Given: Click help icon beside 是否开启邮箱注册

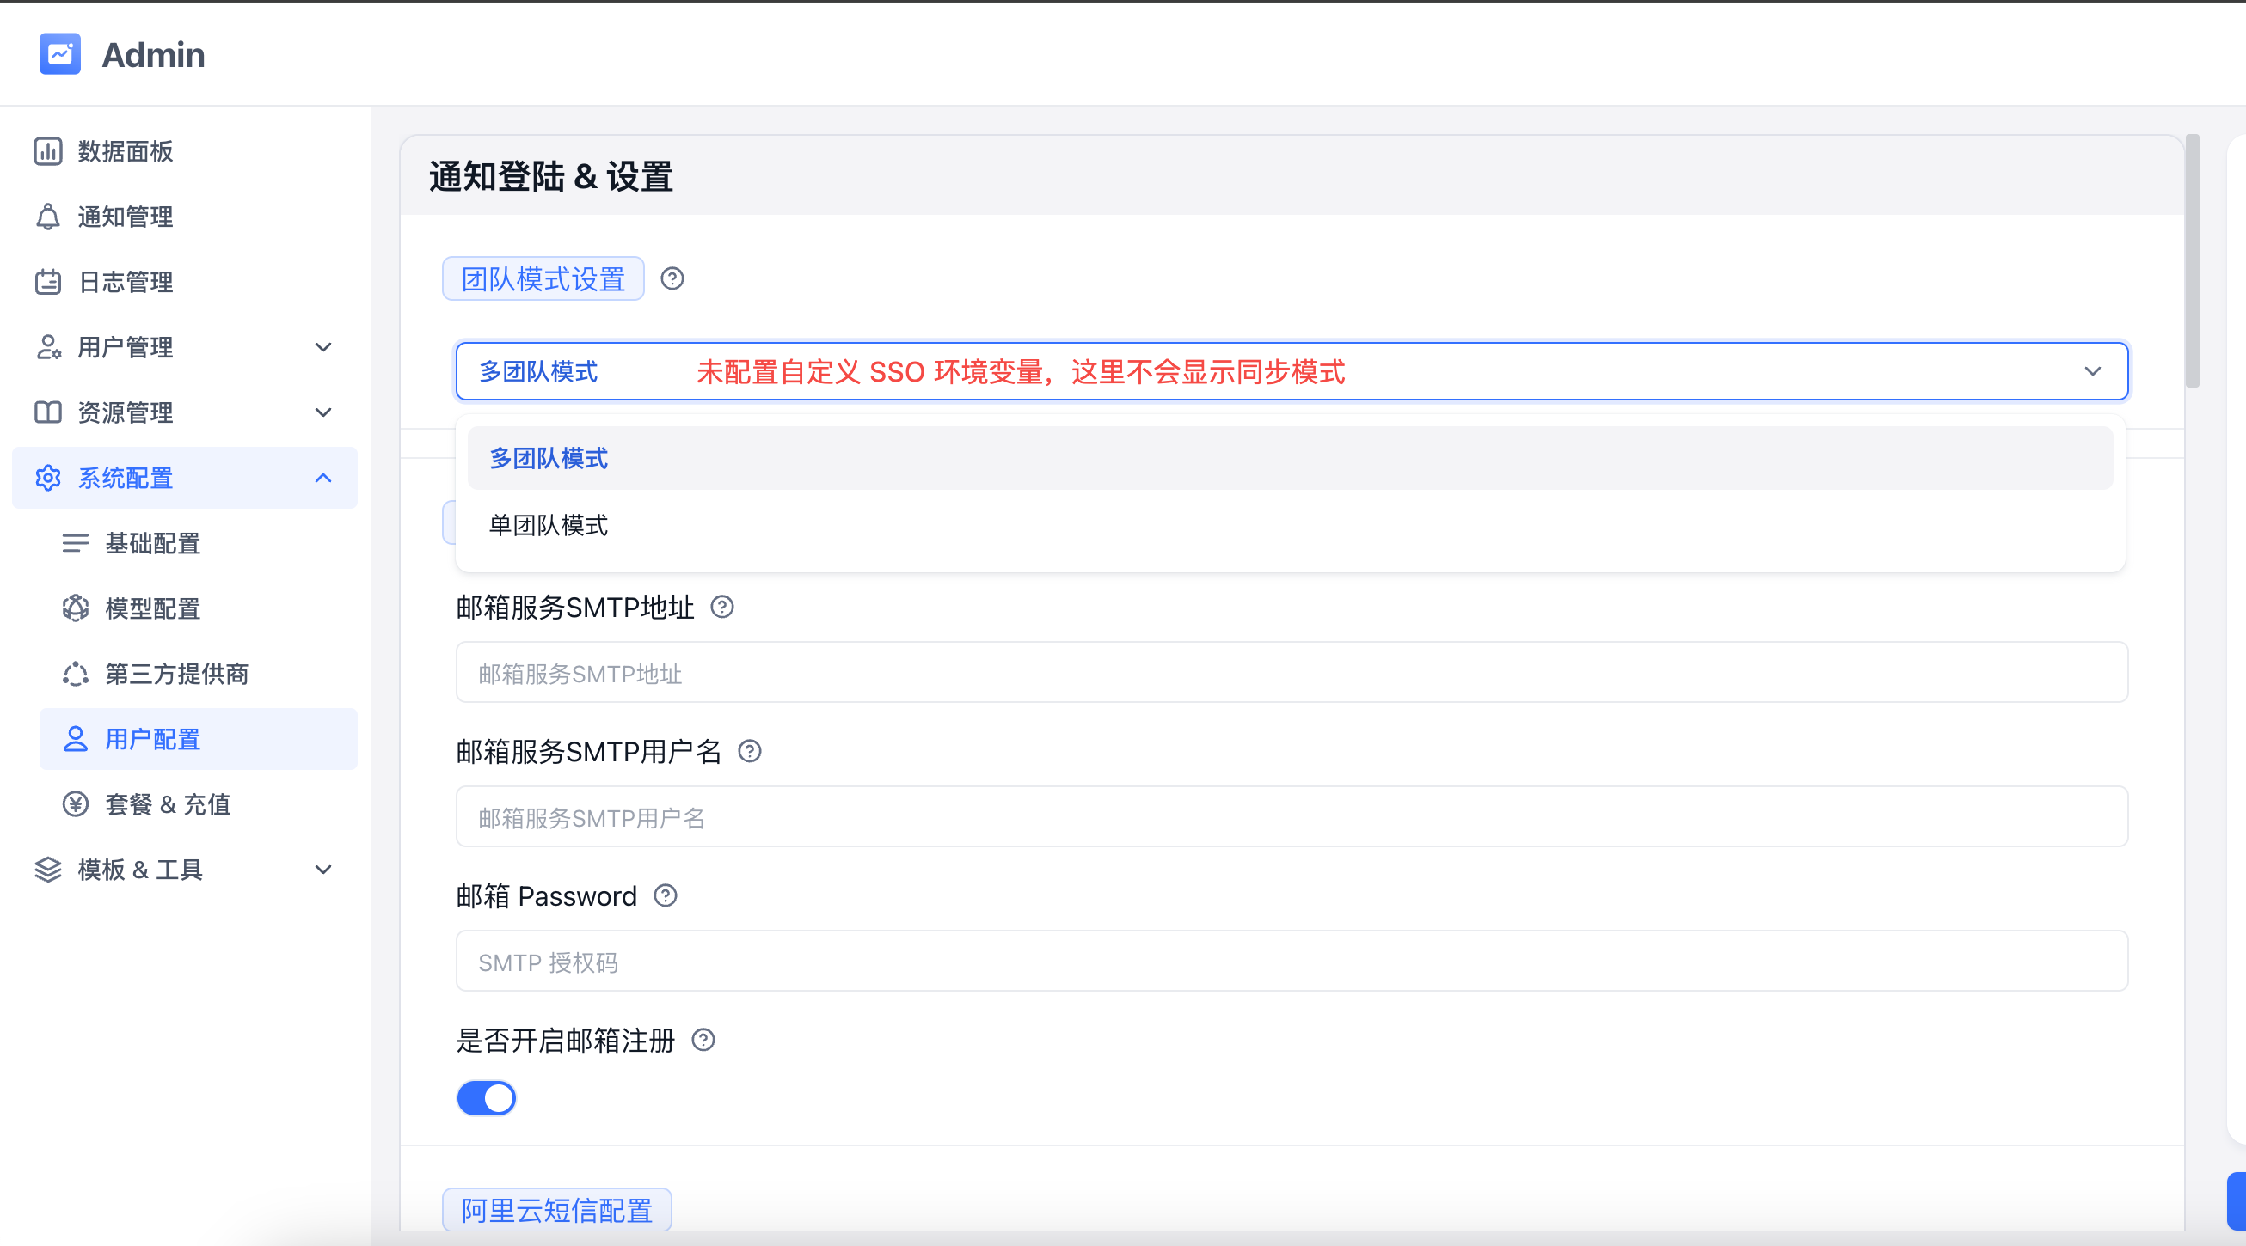Looking at the screenshot, I should click(x=703, y=1040).
